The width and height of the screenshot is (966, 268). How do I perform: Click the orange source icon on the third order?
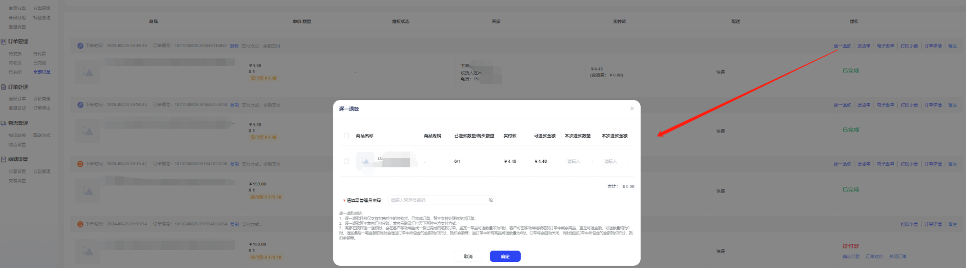(80, 164)
